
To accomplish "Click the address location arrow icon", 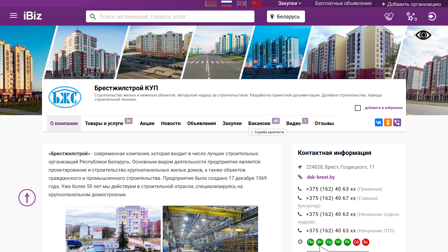I will coord(300,167).
